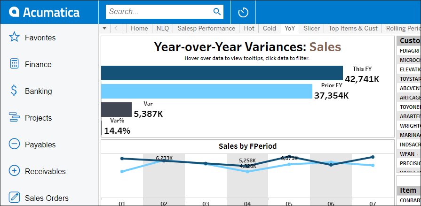Click the dark blue This FY bar
Screen dimensions: 421x206
click(x=222, y=73)
